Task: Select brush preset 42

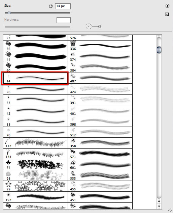Action: (x=35, y=111)
